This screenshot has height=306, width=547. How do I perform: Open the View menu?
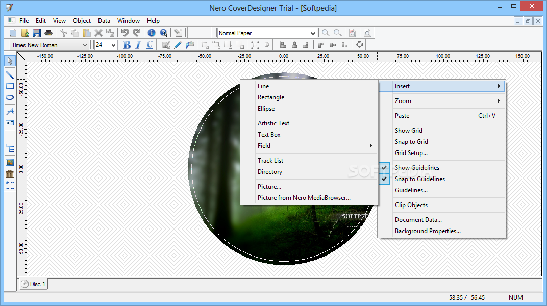[59, 21]
